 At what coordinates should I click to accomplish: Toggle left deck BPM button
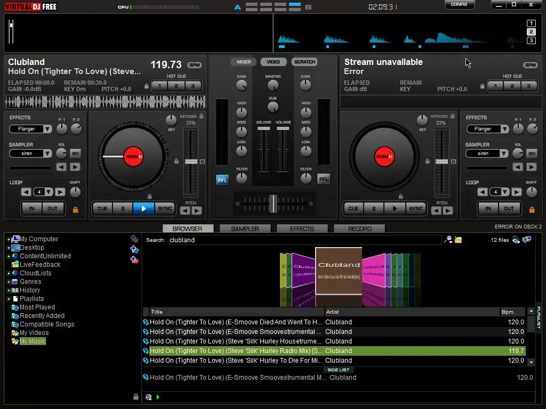[x=194, y=65]
